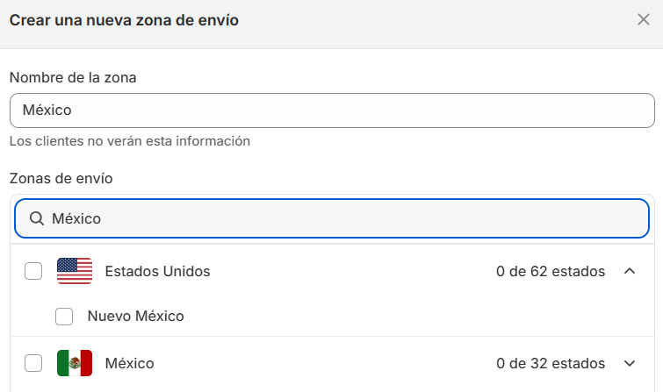Click the Los clientes no verán helper text
Image resolution: width=663 pixels, height=392 pixels.
(130, 141)
